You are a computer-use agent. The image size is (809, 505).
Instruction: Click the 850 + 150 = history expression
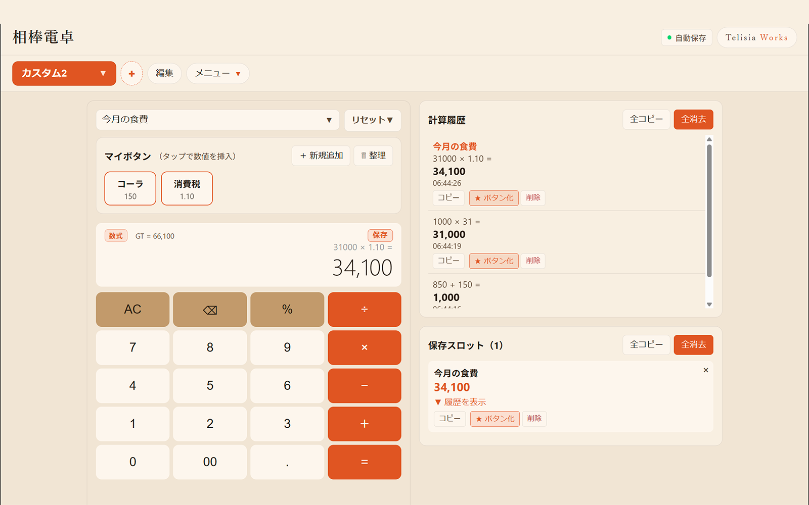pos(456,285)
